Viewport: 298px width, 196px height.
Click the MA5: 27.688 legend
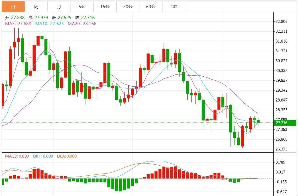[18, 24]
